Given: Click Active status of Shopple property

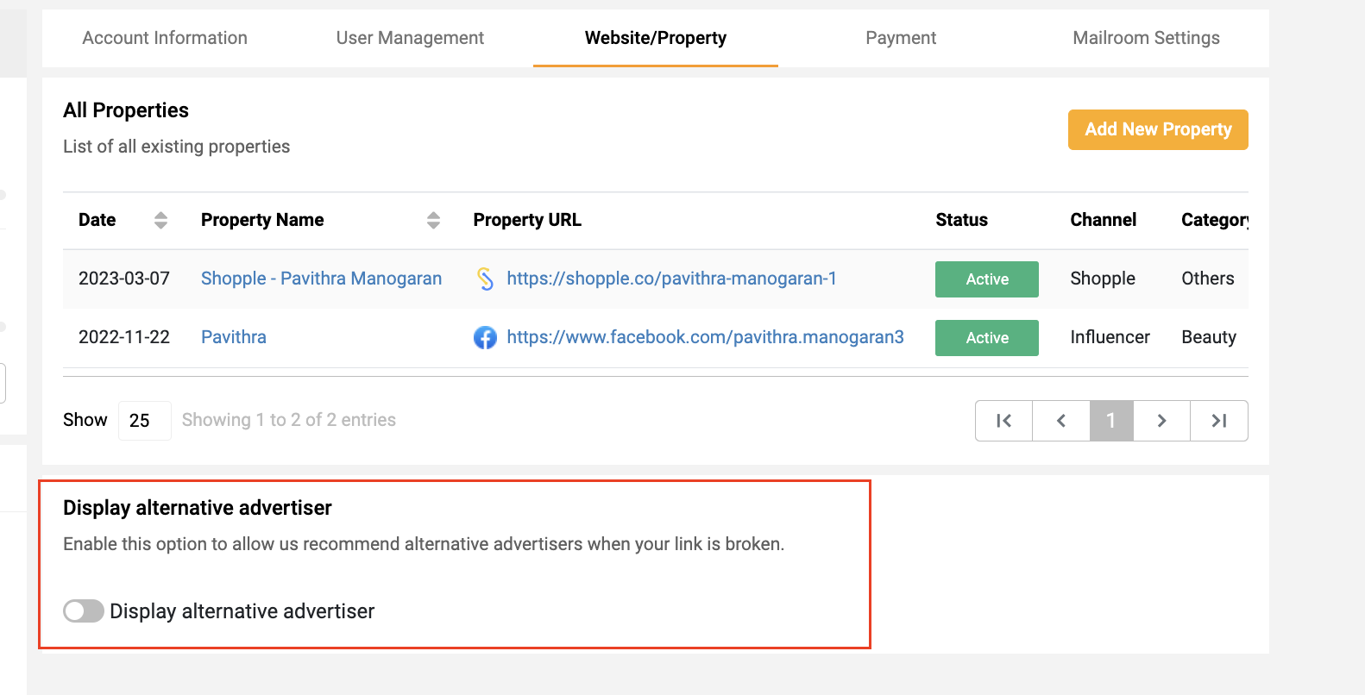Looking at the screenshot, I should pyautogui.click(x=987, y=279).
